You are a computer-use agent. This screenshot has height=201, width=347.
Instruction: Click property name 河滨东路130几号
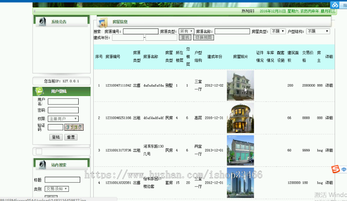pyautogui.click(x=153, y=150)
